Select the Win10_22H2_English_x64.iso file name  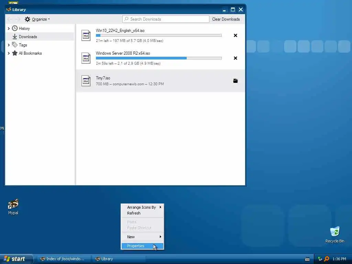pos(120,31)
